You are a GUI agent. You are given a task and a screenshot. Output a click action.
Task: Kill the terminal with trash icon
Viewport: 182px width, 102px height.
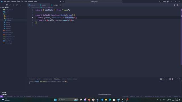[x=172, y=79]
